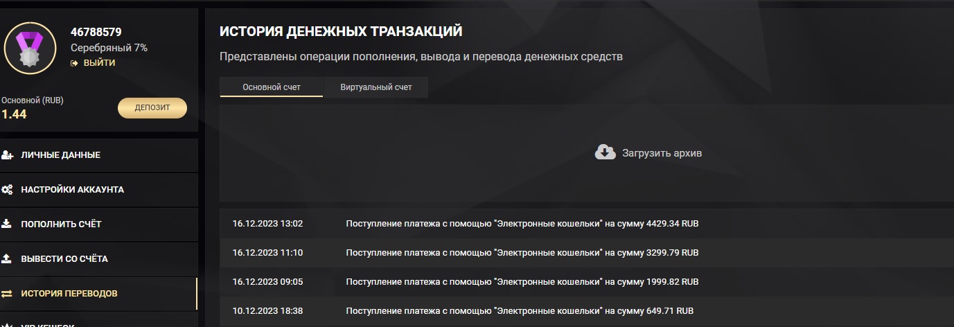
Task: Click the transaction for 3299.79 RUB
Action: (522, 253)
